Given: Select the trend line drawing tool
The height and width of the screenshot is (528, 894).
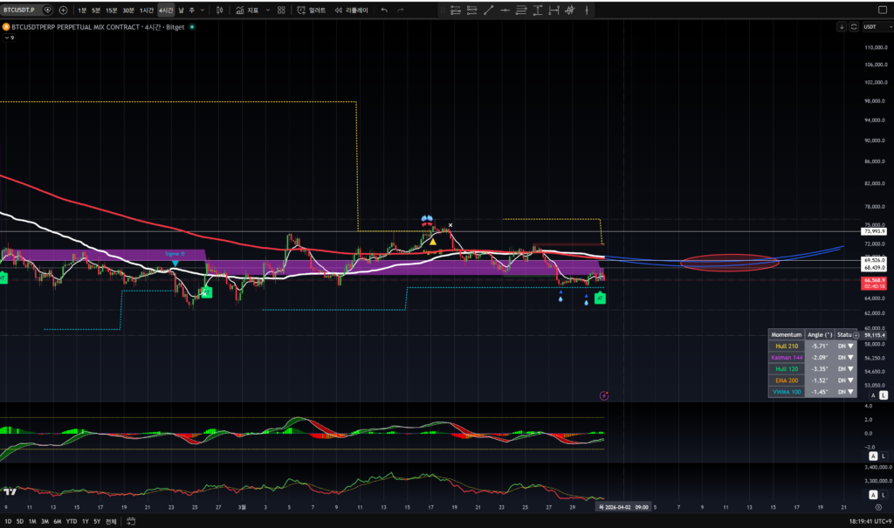Looking at the screenshot, I should tap(489, 10).
